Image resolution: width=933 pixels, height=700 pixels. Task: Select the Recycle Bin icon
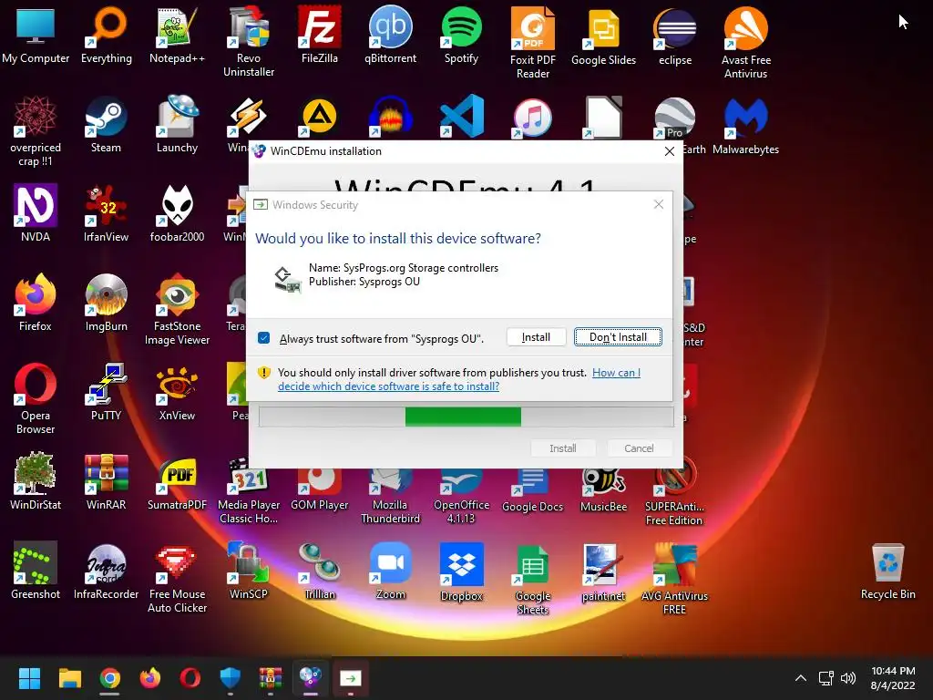point(887,571)
